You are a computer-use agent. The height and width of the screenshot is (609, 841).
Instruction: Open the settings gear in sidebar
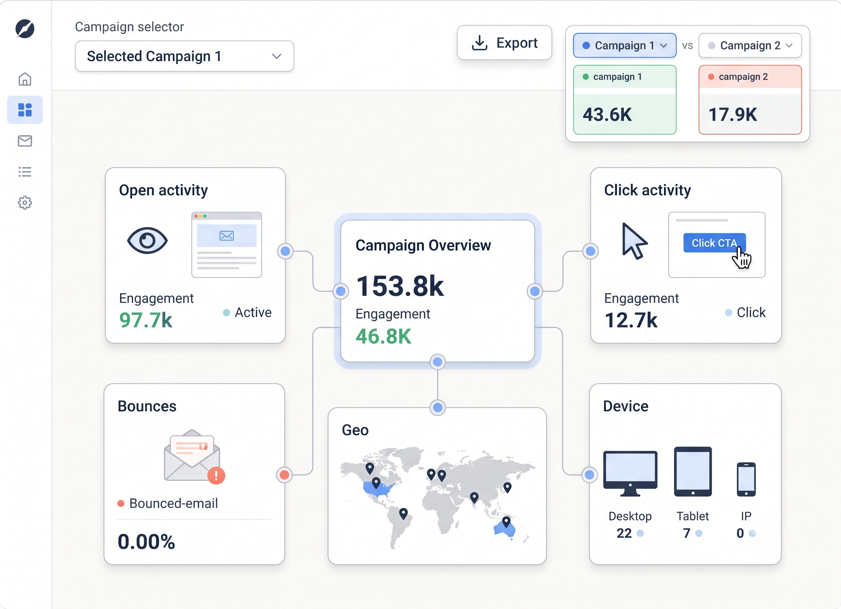pos(25,203)
